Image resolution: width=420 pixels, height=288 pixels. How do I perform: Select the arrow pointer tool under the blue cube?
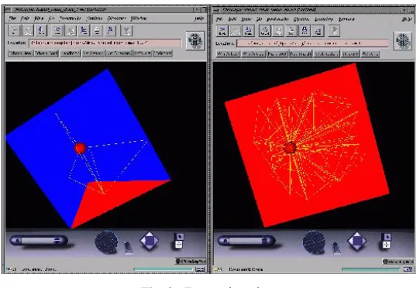(179, 237)
